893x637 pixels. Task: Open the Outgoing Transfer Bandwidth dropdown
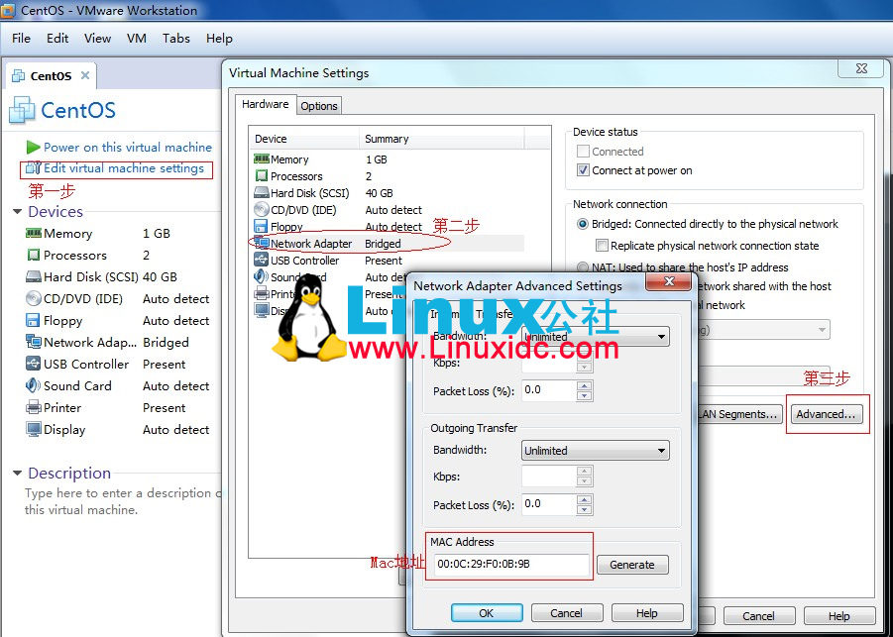595,451
